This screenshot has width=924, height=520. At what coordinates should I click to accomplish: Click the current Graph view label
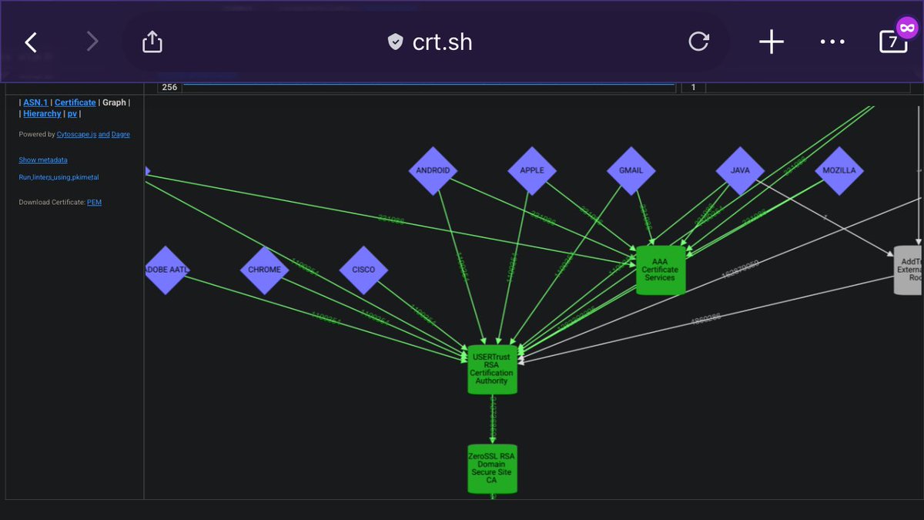click(x=114, y=102)
